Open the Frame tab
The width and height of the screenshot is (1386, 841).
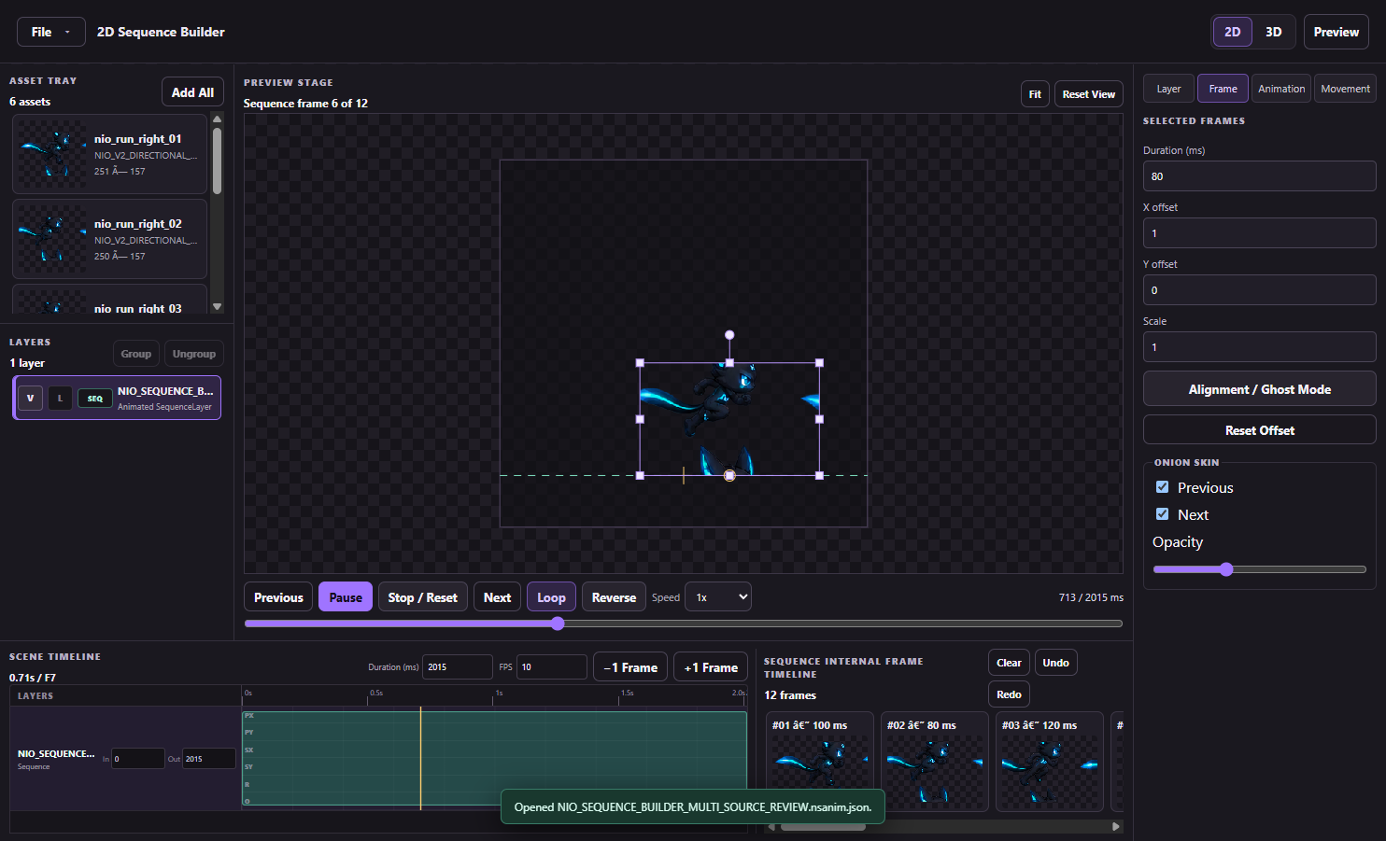click(1223, 89)
